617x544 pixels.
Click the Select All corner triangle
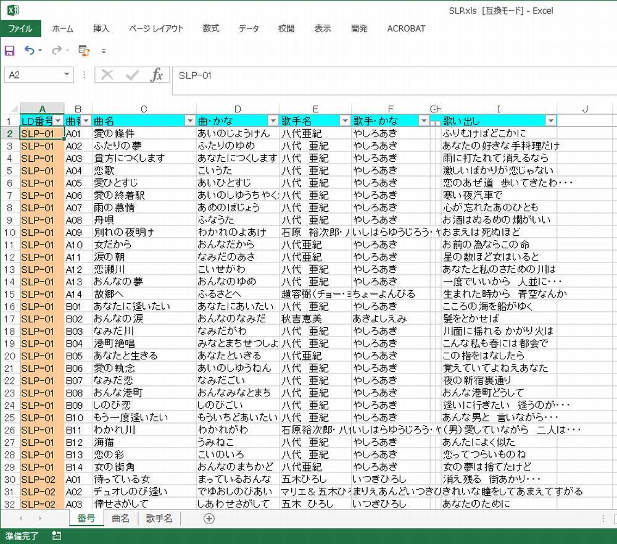(x=10, y=109)
